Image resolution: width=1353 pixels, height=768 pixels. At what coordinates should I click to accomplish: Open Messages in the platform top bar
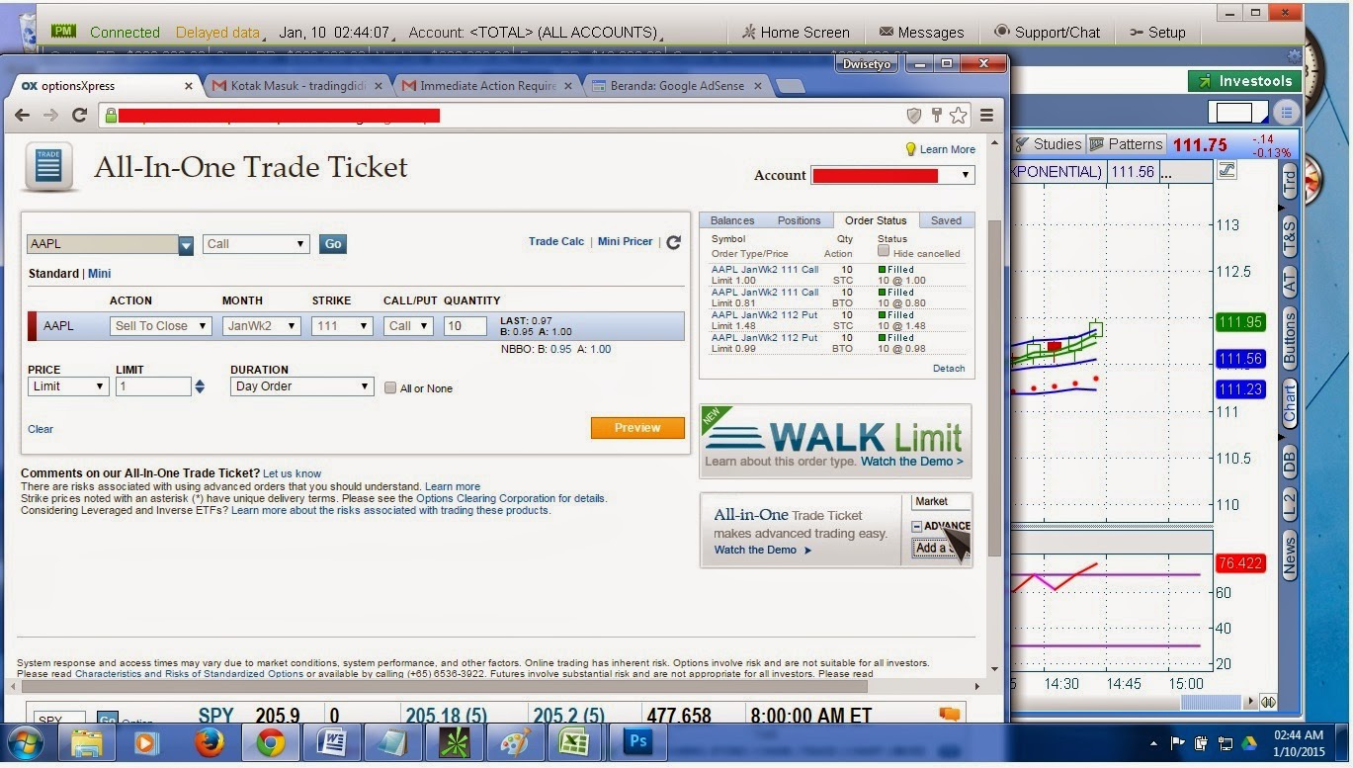coord(921,32)
